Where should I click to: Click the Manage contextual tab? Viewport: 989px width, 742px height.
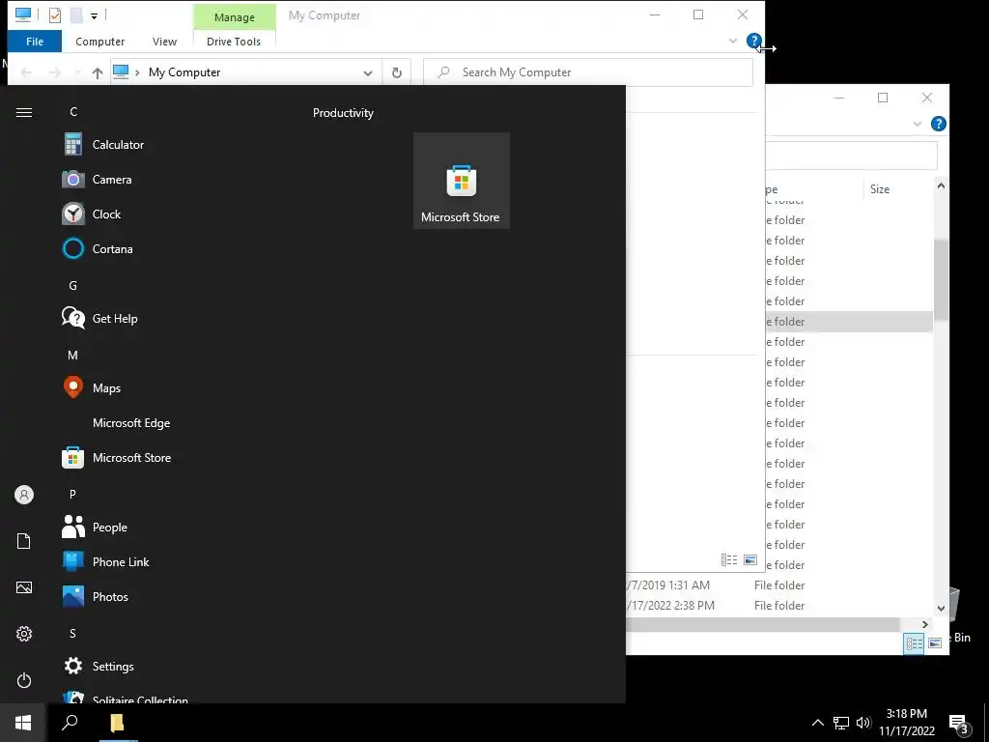pyautogui.click(x=235, y=17)
